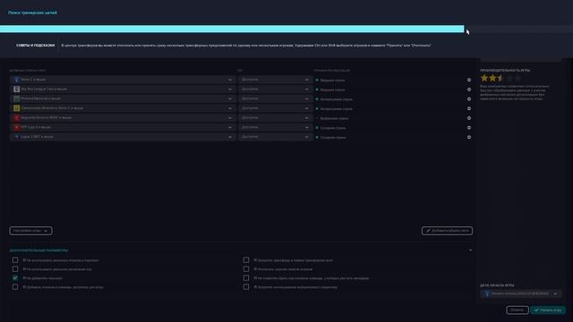Click the Ligue 2 BKT league logo icon
Image resolution: width=573 pixels, height=322 pixels.
click(16, 137)
